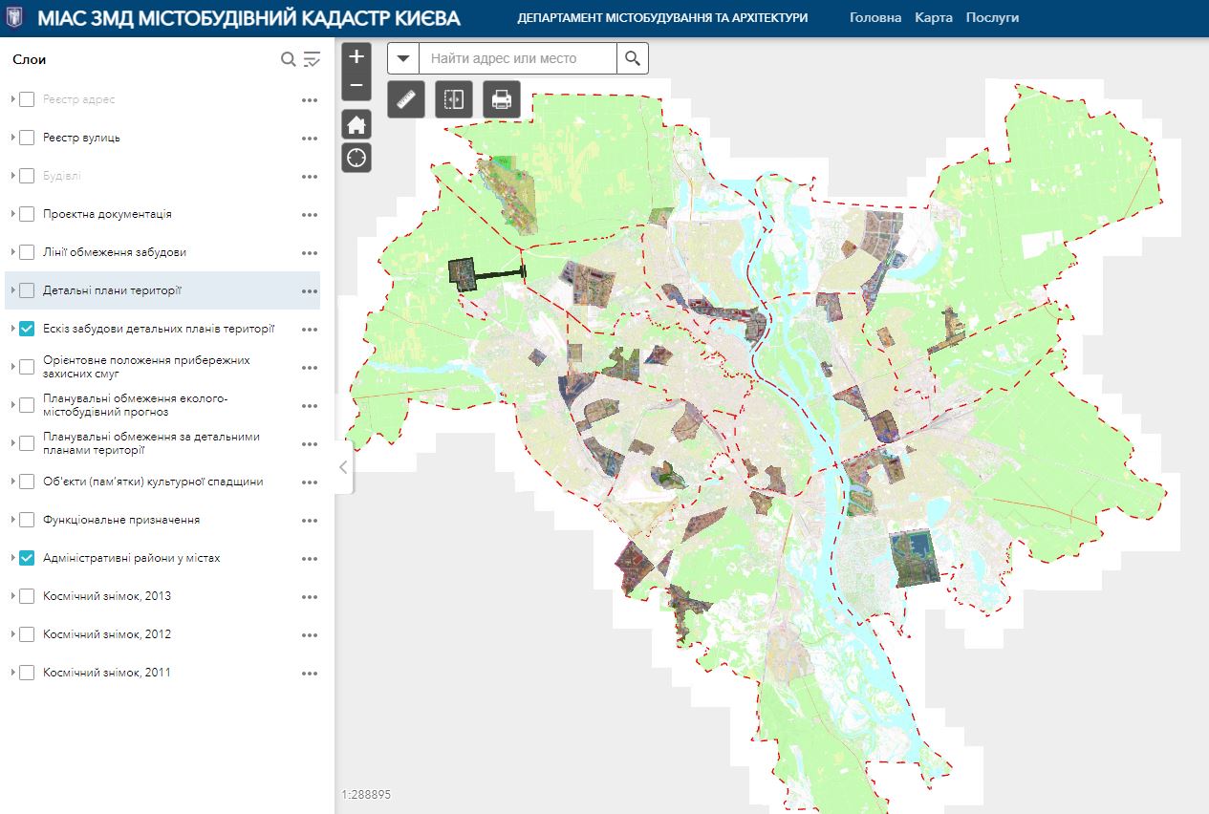Click the zoom out minus button

[x=356, y=85]
